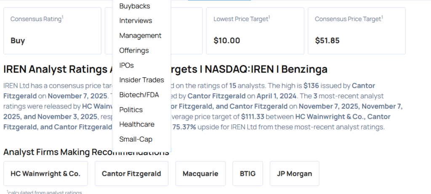431x194 pixels.
Task: Click the Lowest Price Target $10.00 card
Action: click(x=255, y=31)
